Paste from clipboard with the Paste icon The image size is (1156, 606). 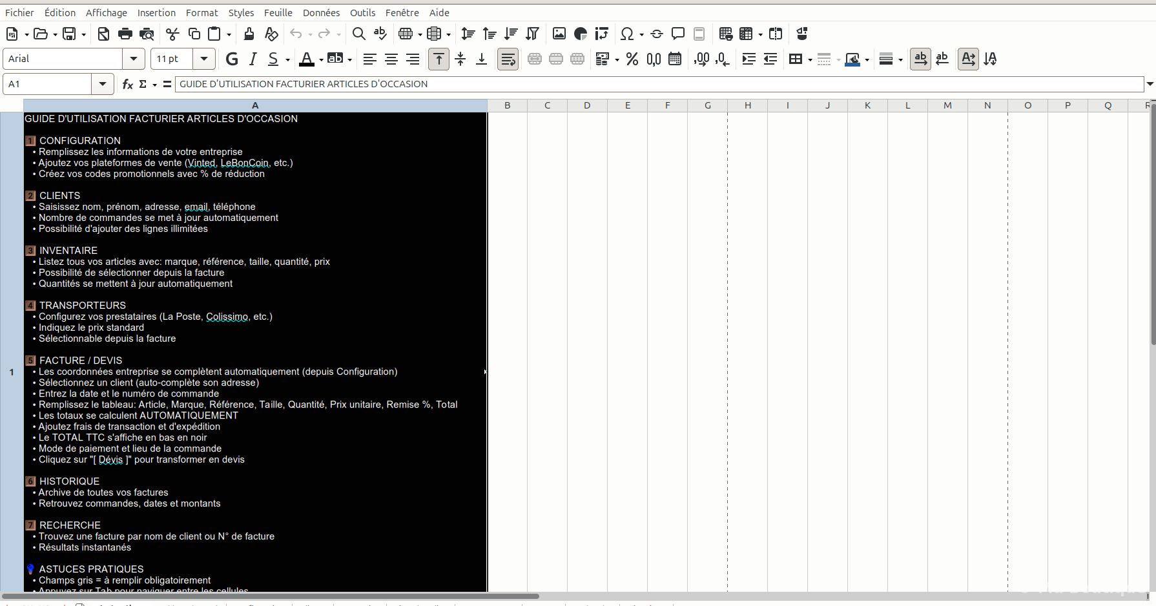(x=214, y=34)
